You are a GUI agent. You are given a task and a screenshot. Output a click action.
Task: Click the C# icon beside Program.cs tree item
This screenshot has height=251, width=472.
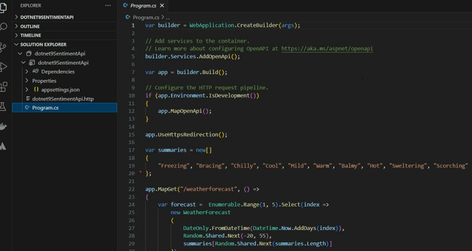(x=27, y=107)
